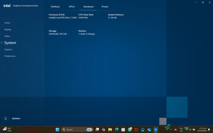Open Video section in sidebar
213x133 pixels.
[7, 36]
